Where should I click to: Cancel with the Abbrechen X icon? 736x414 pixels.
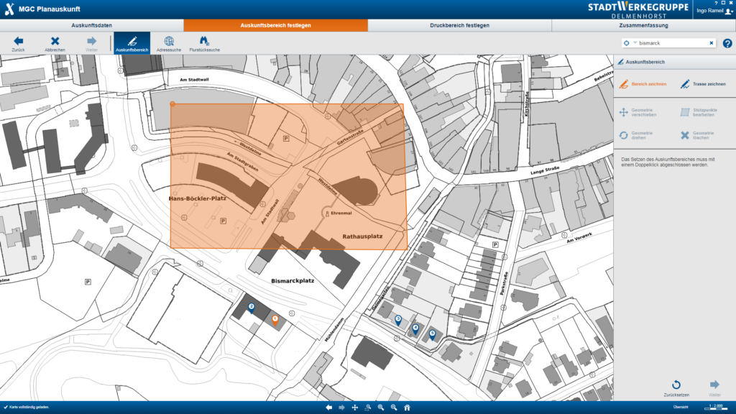(55, 43)
